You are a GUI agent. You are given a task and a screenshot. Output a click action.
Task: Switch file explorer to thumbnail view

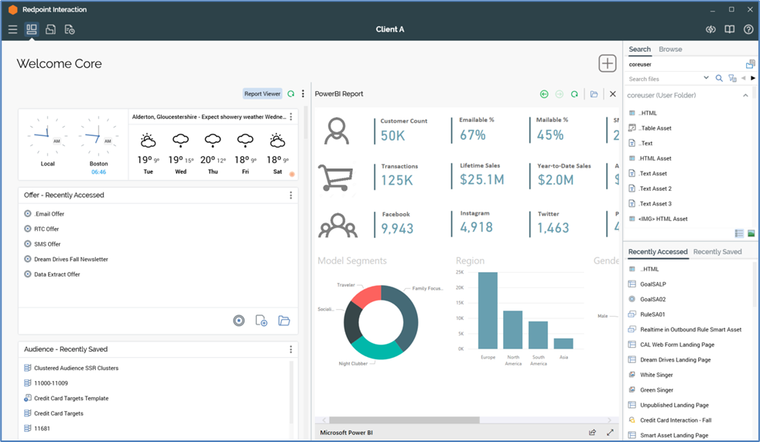coord(750,233)
